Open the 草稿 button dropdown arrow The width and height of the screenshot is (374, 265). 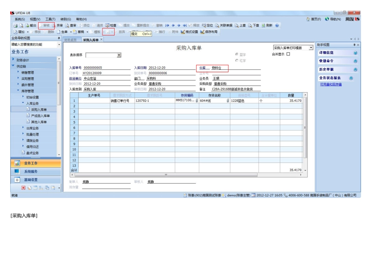[87, 32]
